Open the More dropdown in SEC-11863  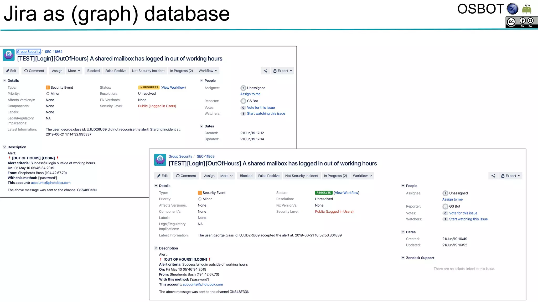(226, 176)
